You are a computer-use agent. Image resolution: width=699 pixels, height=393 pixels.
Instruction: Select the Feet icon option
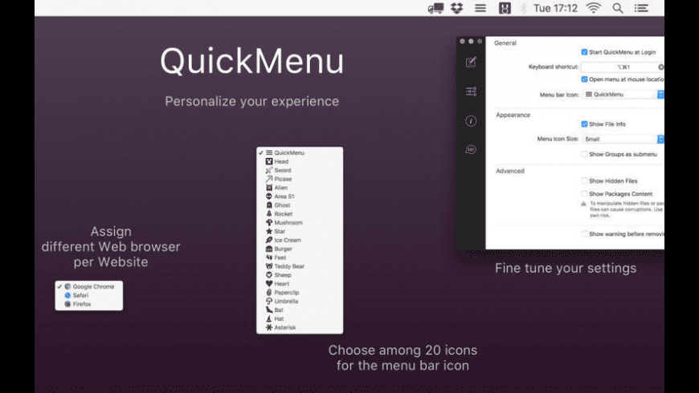click(300, 257)
